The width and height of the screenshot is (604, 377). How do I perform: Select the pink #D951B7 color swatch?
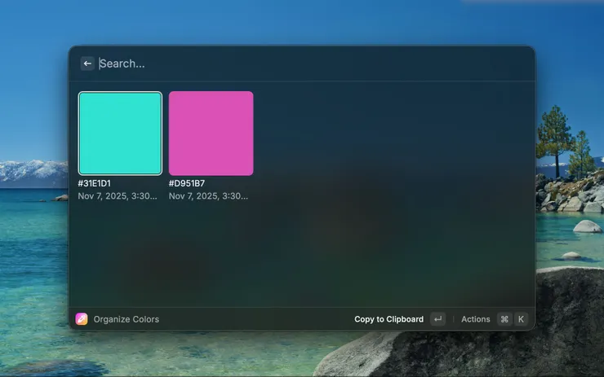point(211,134)
